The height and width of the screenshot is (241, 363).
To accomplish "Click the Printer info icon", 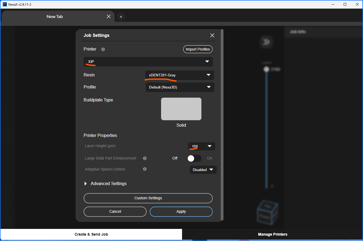I will (x=103, y=49).
